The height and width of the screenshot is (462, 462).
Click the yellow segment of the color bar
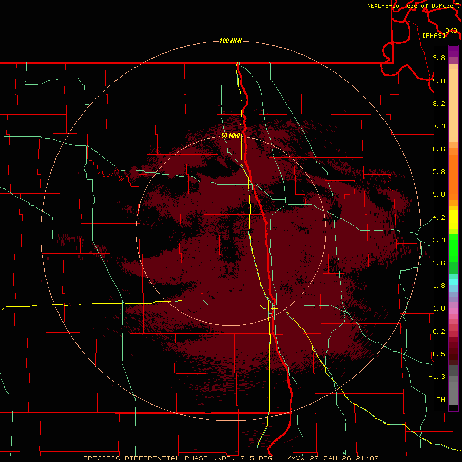tap(453, 220)
